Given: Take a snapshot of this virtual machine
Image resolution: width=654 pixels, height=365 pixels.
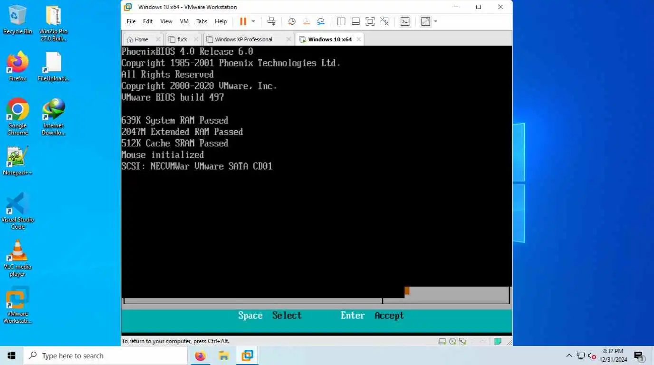Looking at the screenshot, I should [292, 21].
